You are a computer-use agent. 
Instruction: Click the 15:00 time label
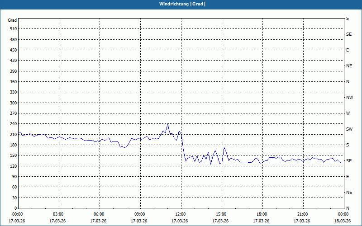221,214
